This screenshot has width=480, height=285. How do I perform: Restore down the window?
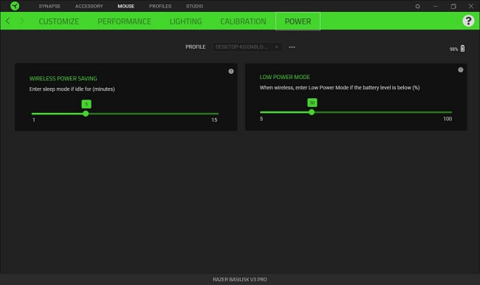pos(453,6)
